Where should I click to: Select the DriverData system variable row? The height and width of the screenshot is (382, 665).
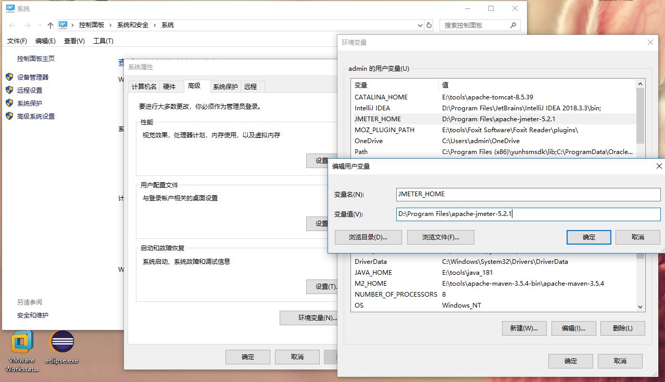tap(494, 261)
